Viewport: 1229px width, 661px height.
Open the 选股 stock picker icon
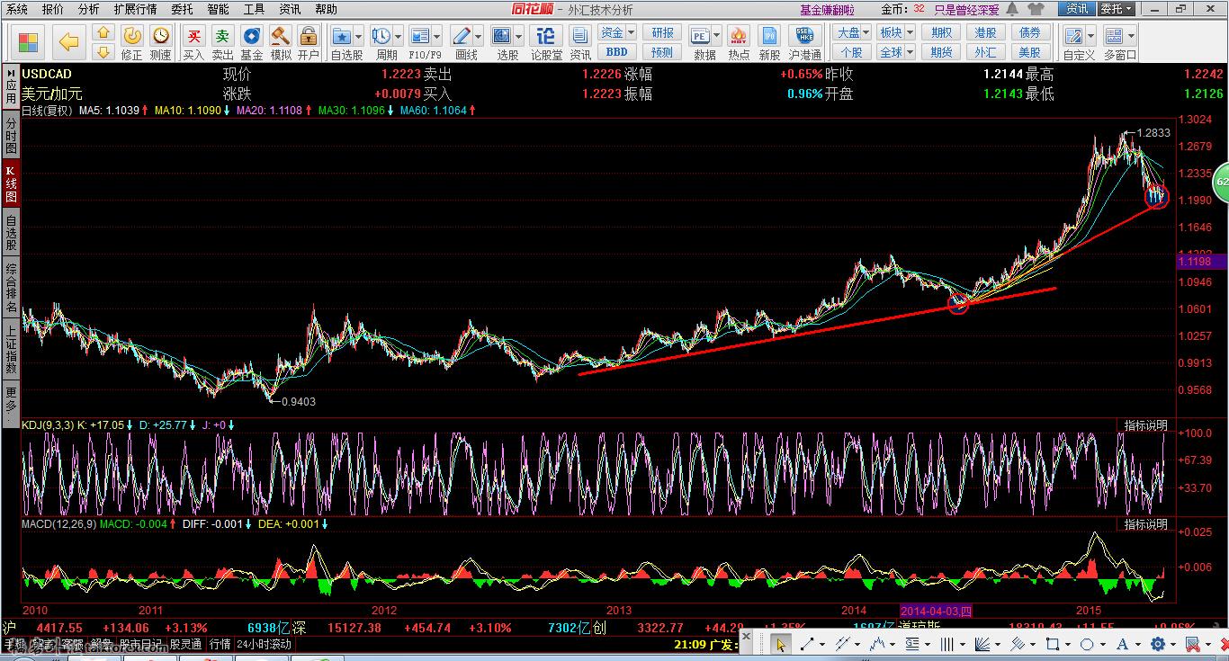502,36
